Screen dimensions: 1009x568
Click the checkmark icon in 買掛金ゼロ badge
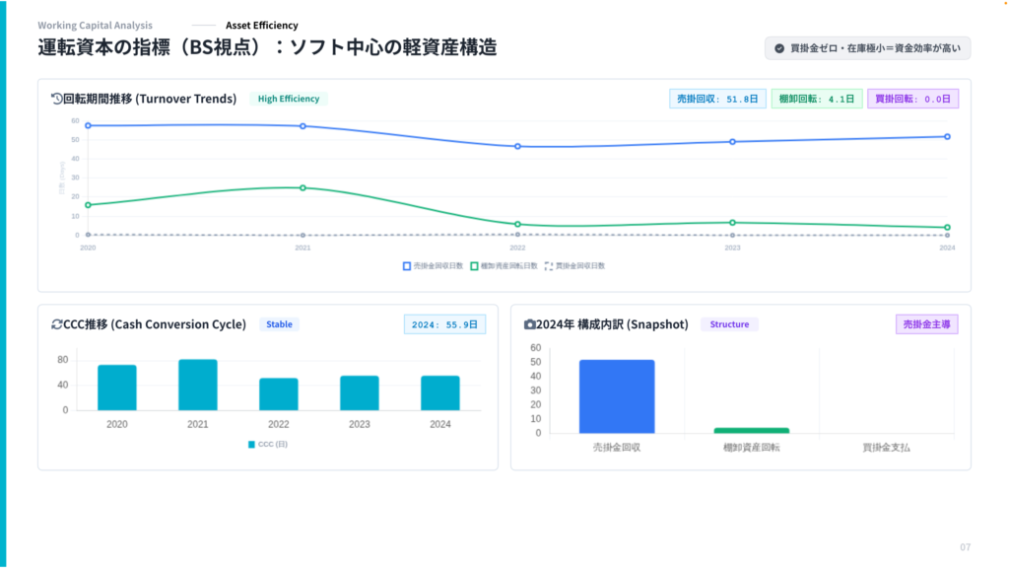tap(779, 48)
